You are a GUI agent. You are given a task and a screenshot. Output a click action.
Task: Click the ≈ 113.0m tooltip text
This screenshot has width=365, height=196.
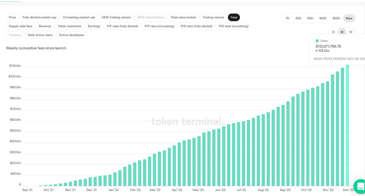[322, 51]
